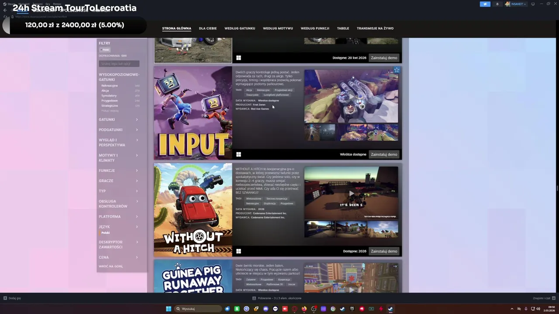Open Without a Hitch cover art

(193, 210)
